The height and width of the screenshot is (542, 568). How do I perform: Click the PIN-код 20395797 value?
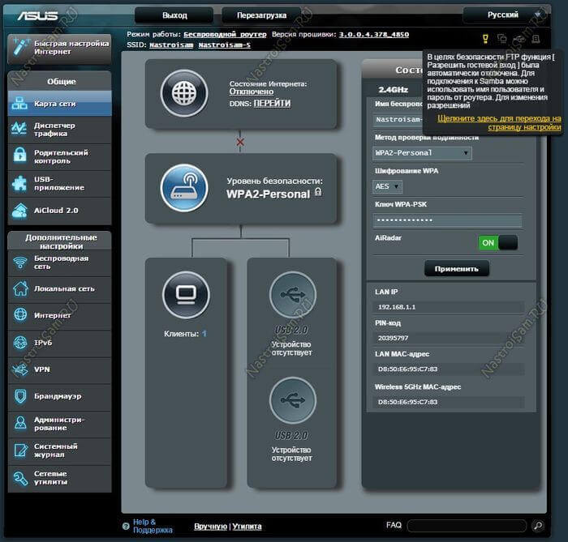pos(448,338)
